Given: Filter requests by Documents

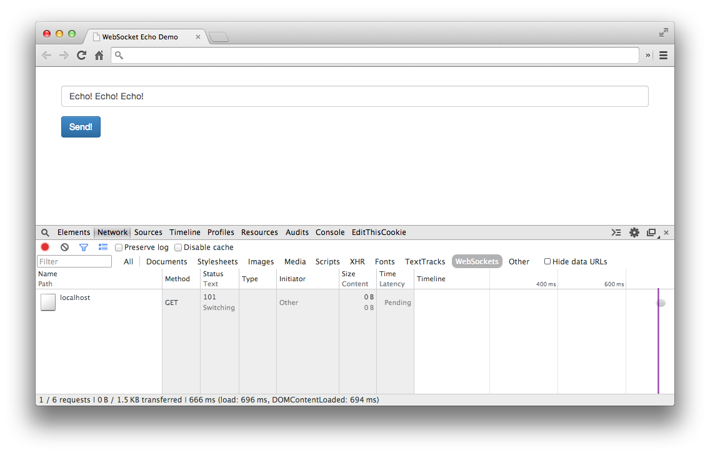Looking at the screenshot, I should pos(167,262).
